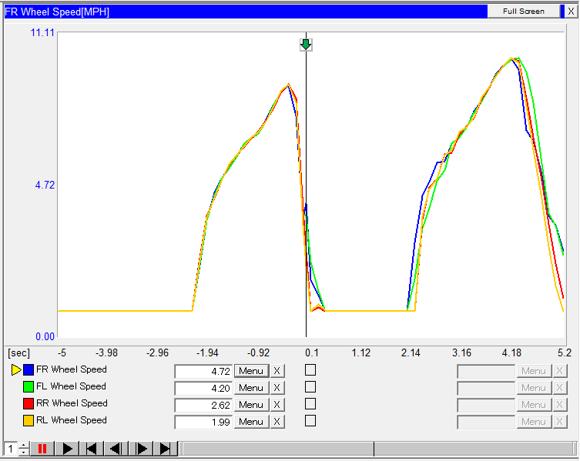Viewport: 580px width, 461px height.
Task: Click the playback speed stepper arrows
Action: click(23, 449)
